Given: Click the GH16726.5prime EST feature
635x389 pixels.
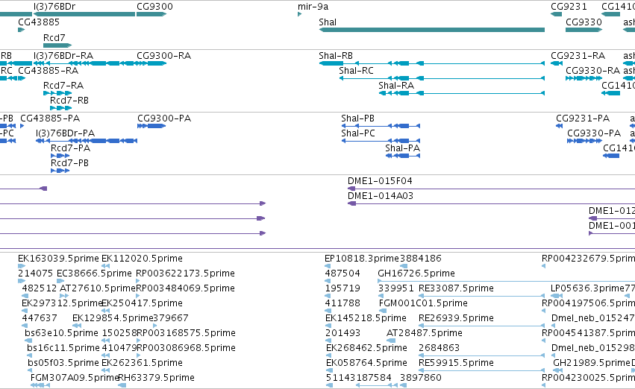Looking at the screenshot, I should 506,281.
